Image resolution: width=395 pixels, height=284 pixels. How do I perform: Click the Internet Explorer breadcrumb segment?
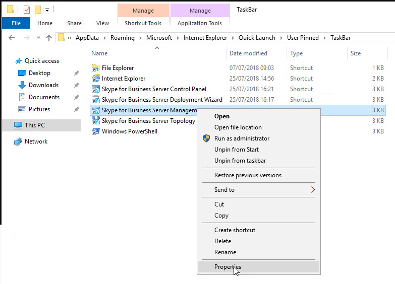click(206, 38)
